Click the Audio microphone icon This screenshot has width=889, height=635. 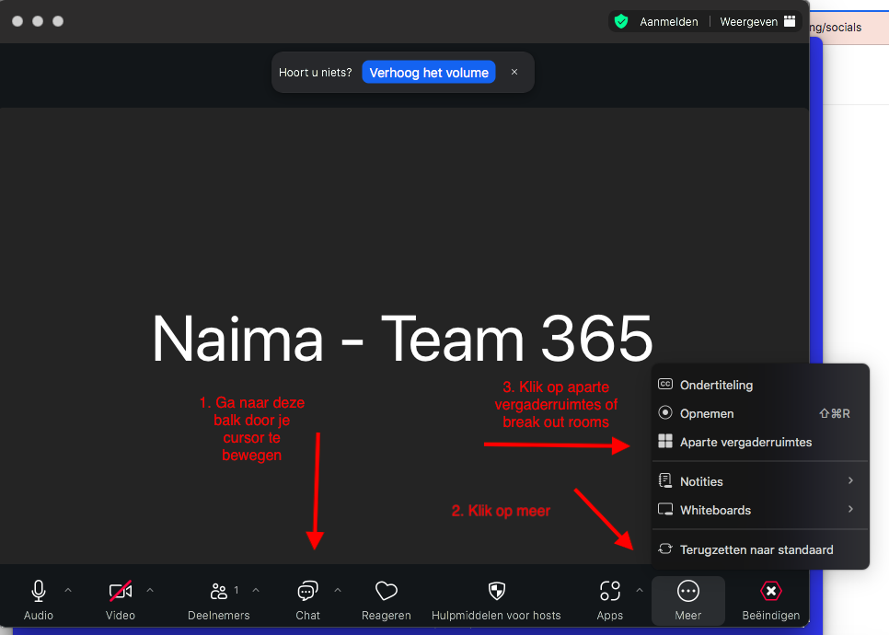[39, 591]
